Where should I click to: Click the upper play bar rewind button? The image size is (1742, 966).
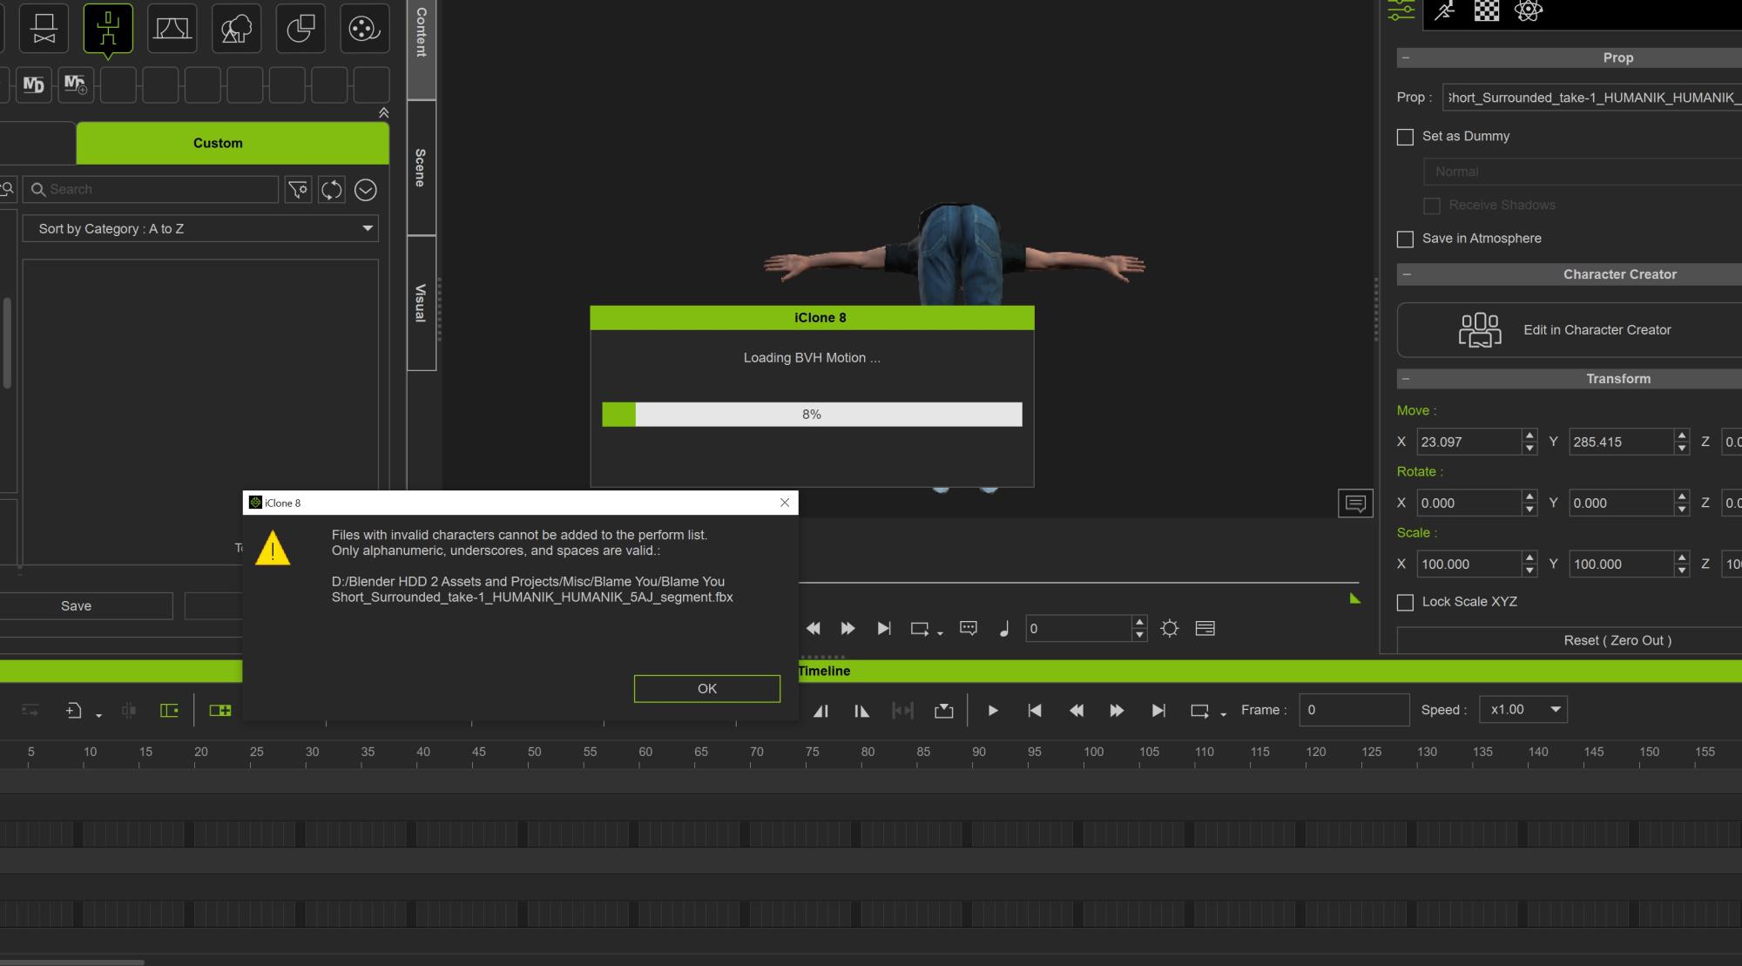[x=814, y=628]
